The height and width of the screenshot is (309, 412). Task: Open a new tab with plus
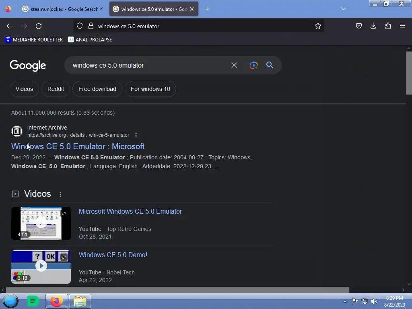point(207,9)
